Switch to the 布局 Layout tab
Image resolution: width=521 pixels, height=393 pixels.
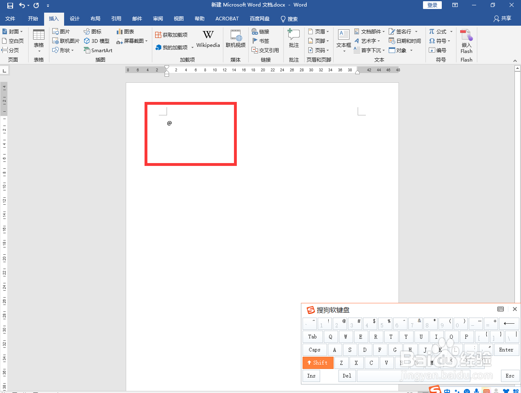(x=96, y=18)
